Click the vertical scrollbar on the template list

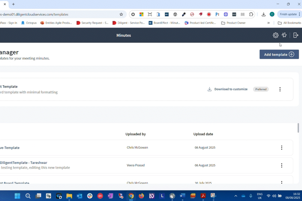[298, 128]
